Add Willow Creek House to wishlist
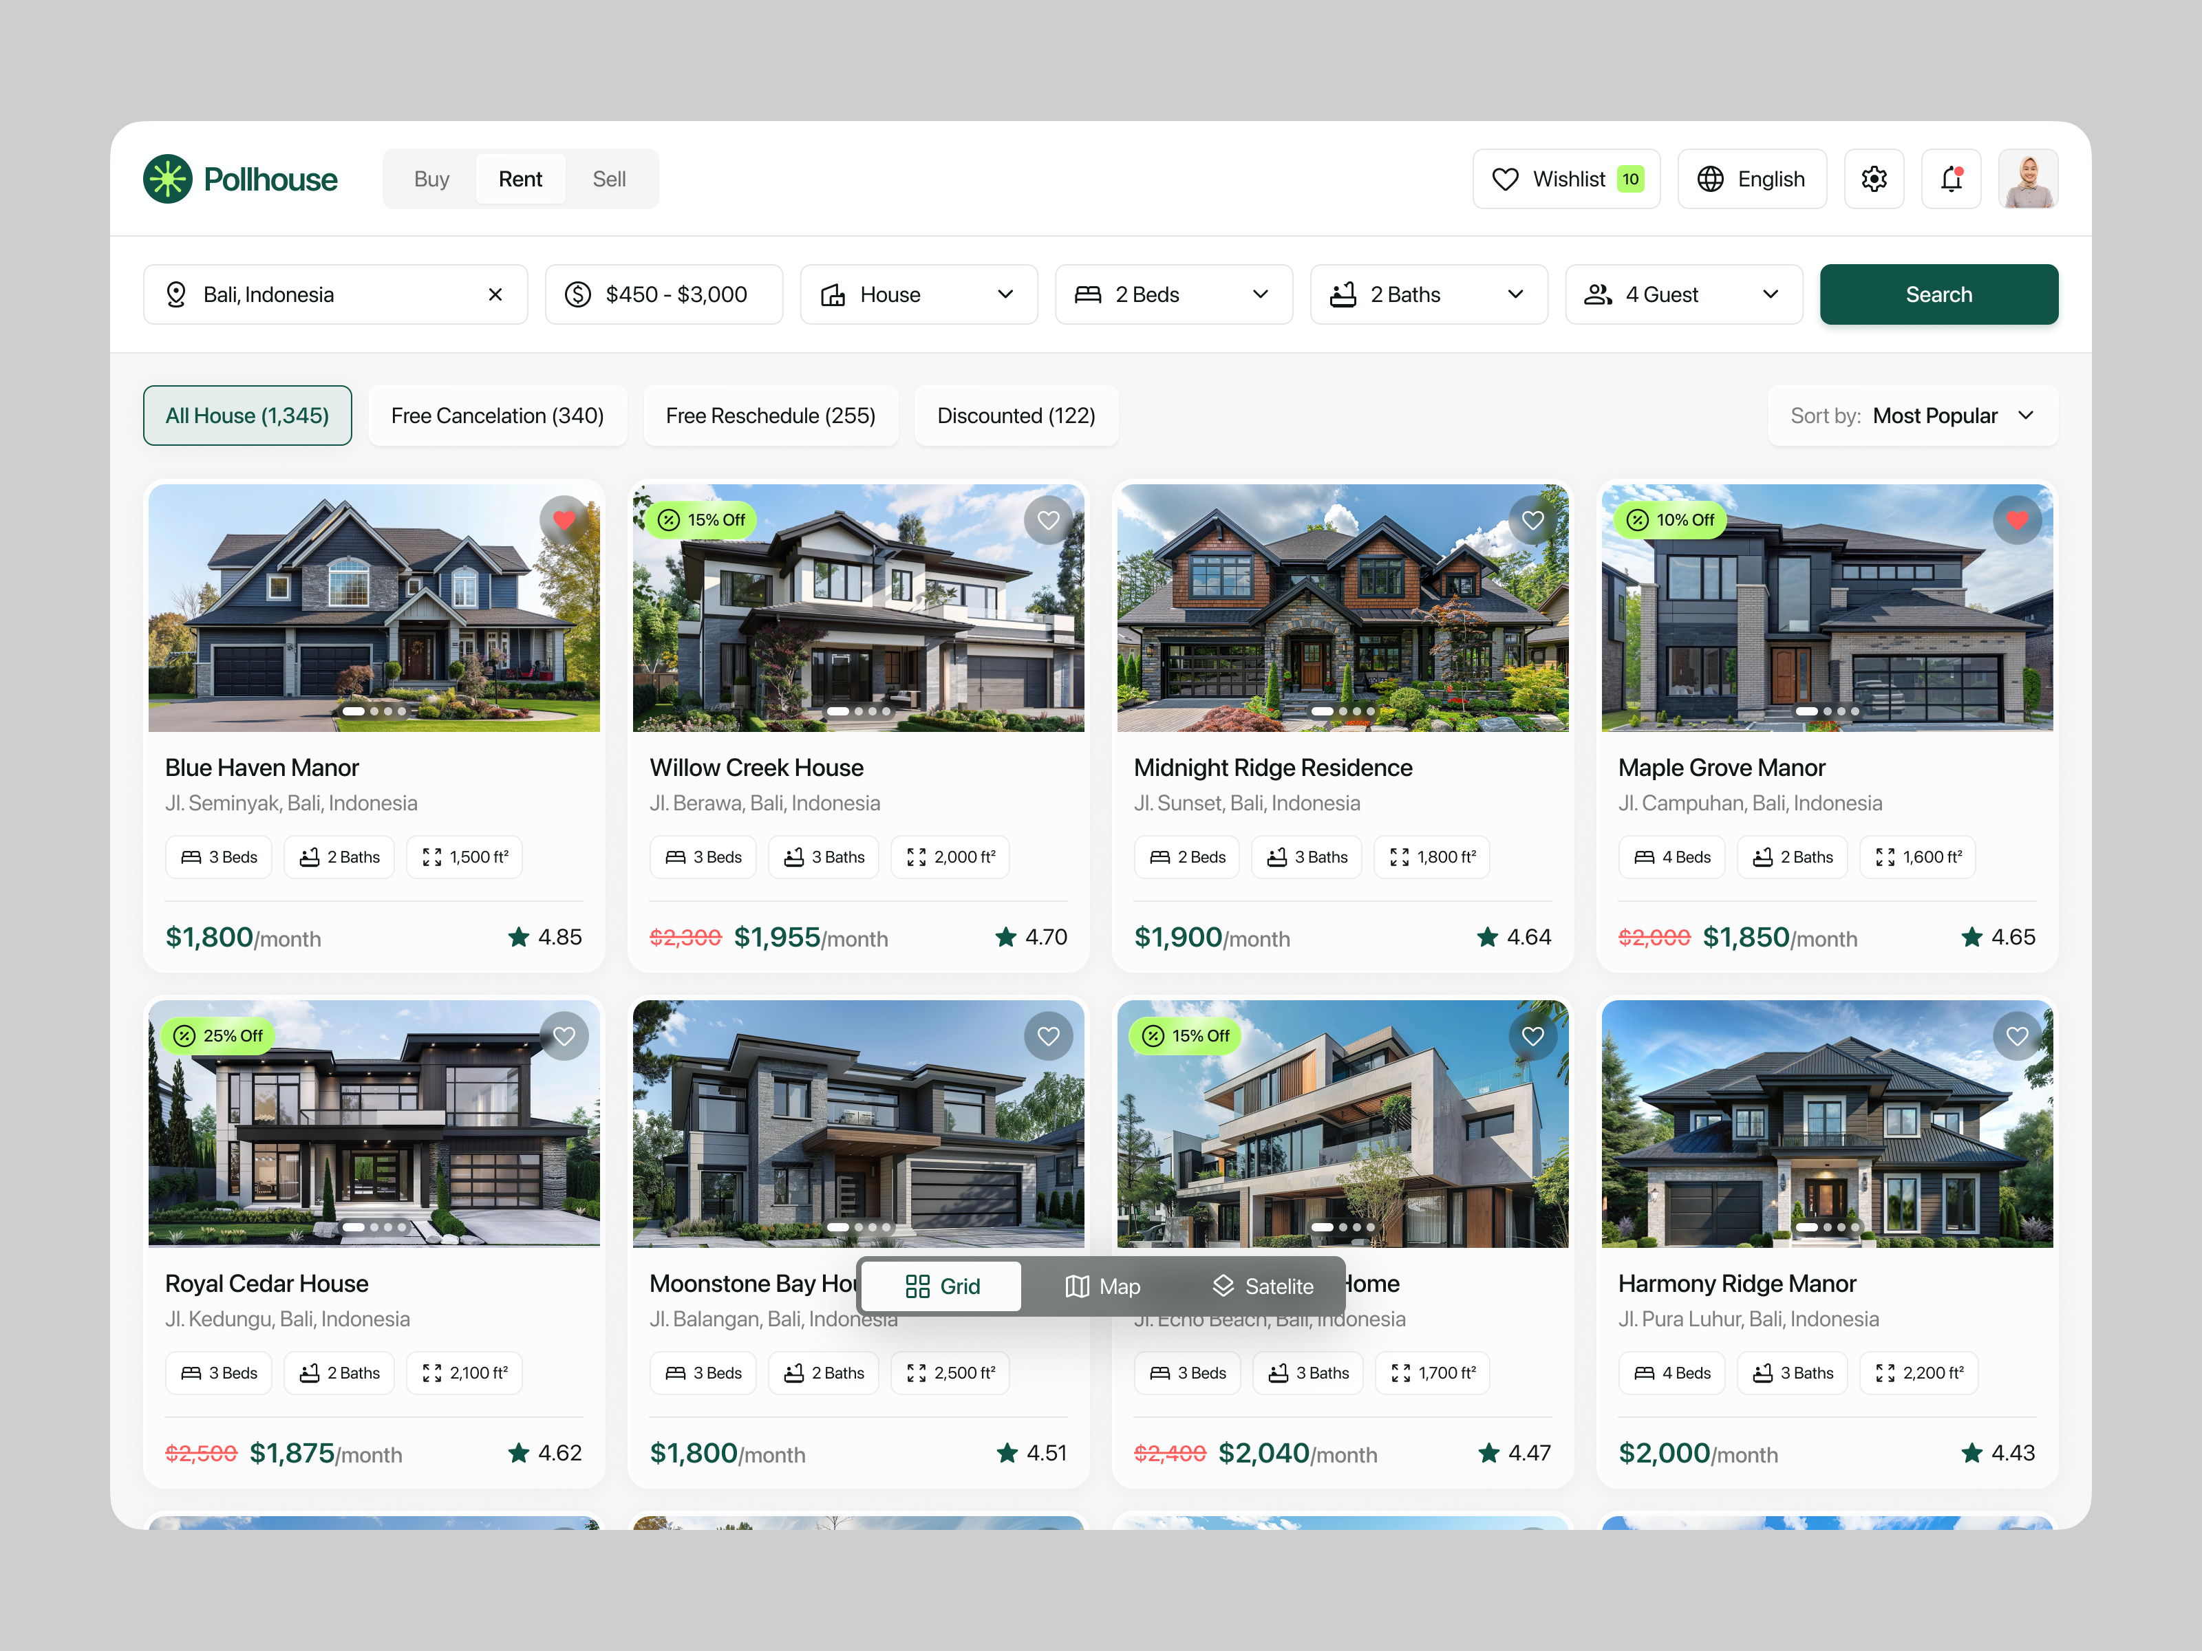 coord(1048,519)
